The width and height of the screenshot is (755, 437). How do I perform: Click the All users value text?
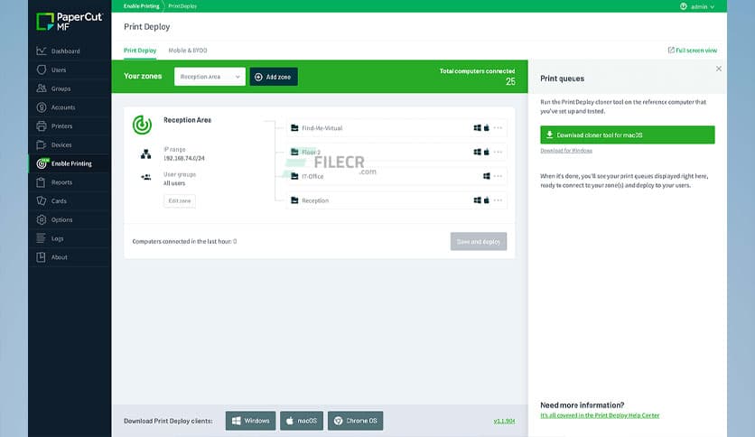(174, 183)
